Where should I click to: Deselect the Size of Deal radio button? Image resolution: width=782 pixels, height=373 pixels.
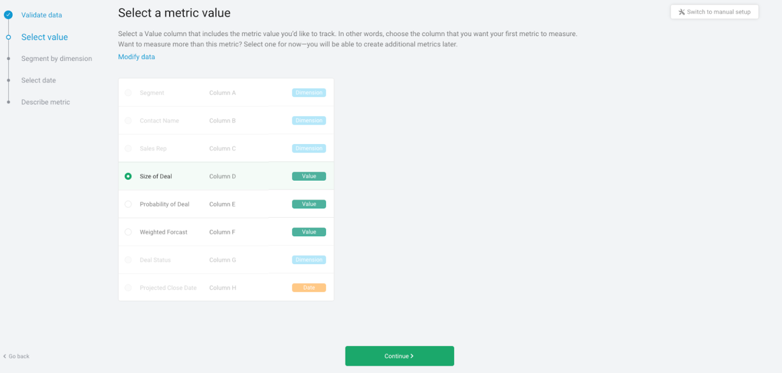point(128,176)
